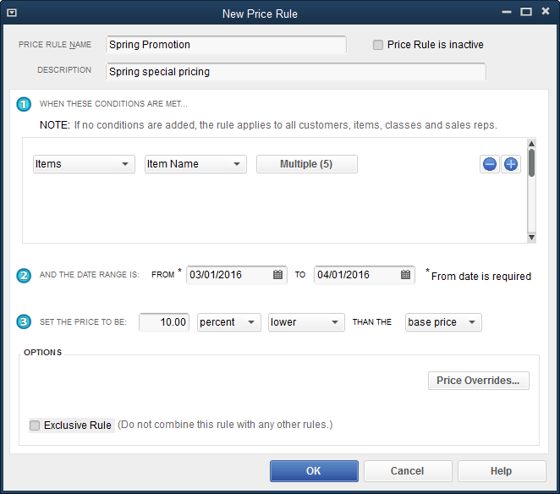The height and width of the screenshot is (494, 560).
Task: Click the Multiple (5) items button
Action: coord(307,164)
